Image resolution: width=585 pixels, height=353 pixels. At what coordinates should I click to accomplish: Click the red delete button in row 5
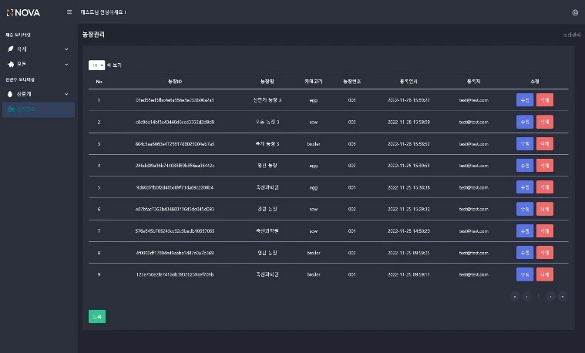[545, 187]
